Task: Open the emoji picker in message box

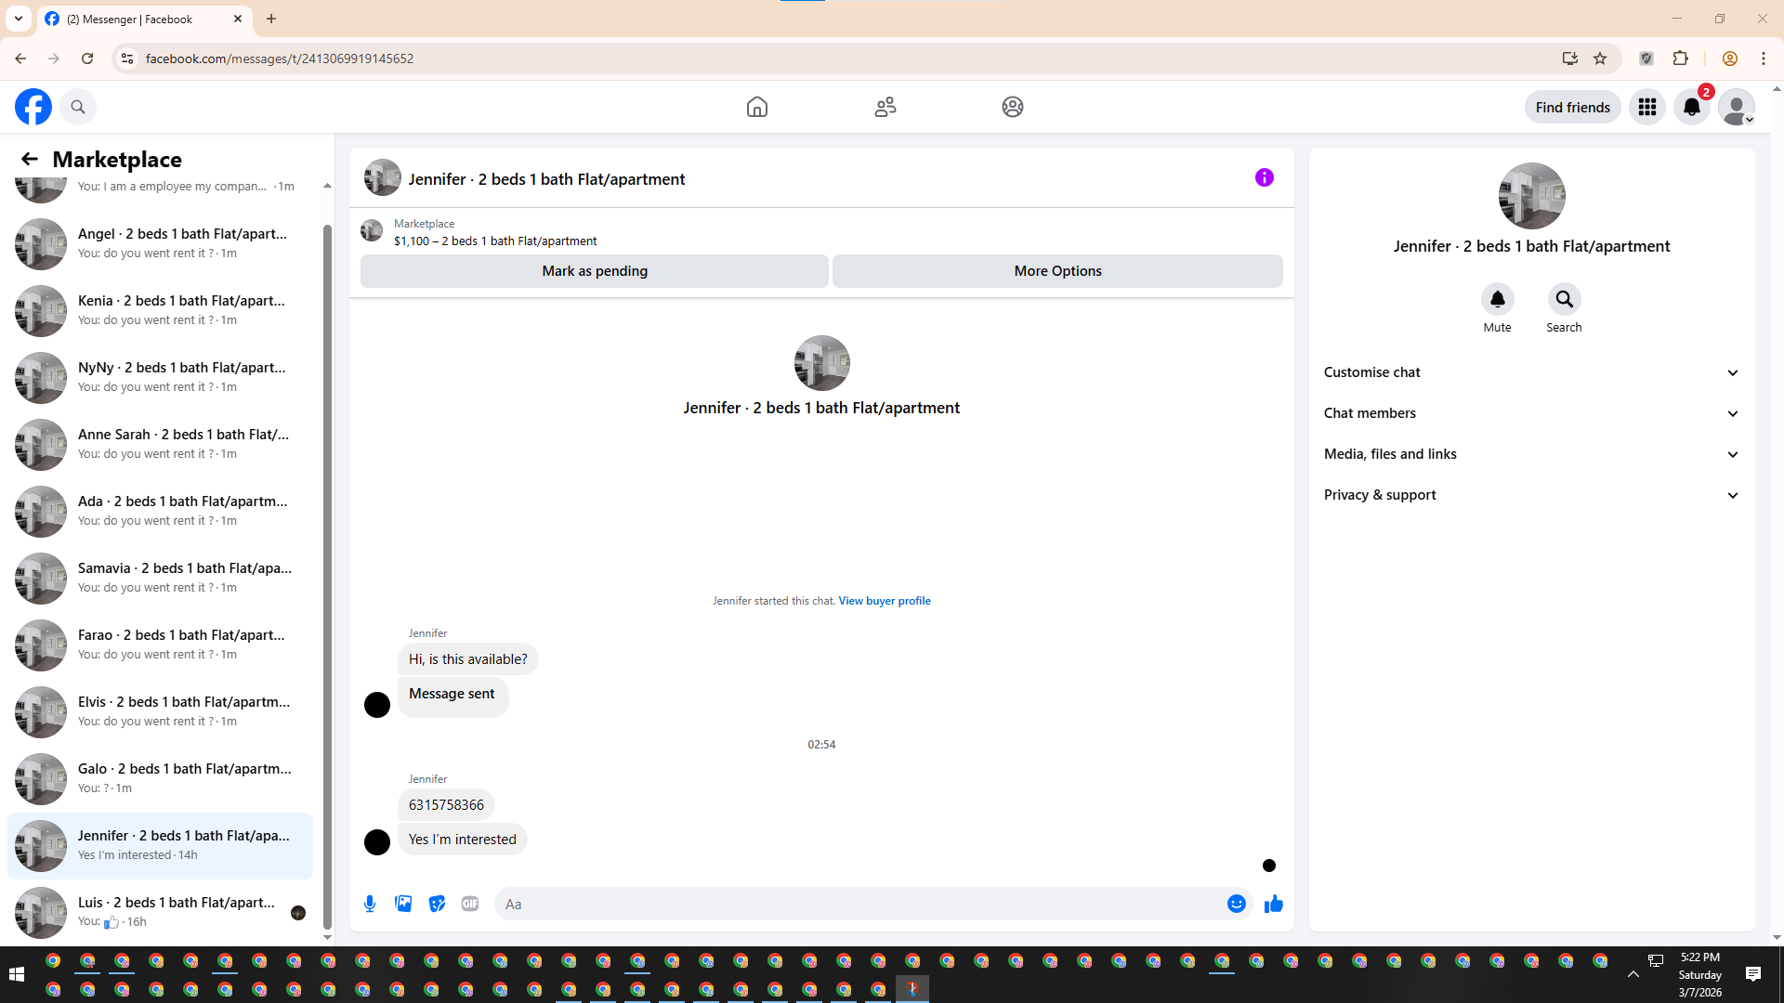Action: 1237,904
